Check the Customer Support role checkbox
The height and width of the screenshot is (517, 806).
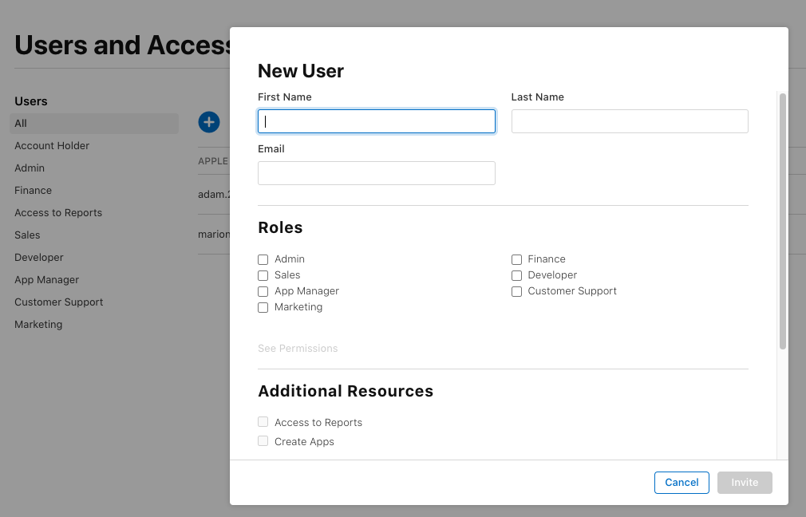(516, 291)
